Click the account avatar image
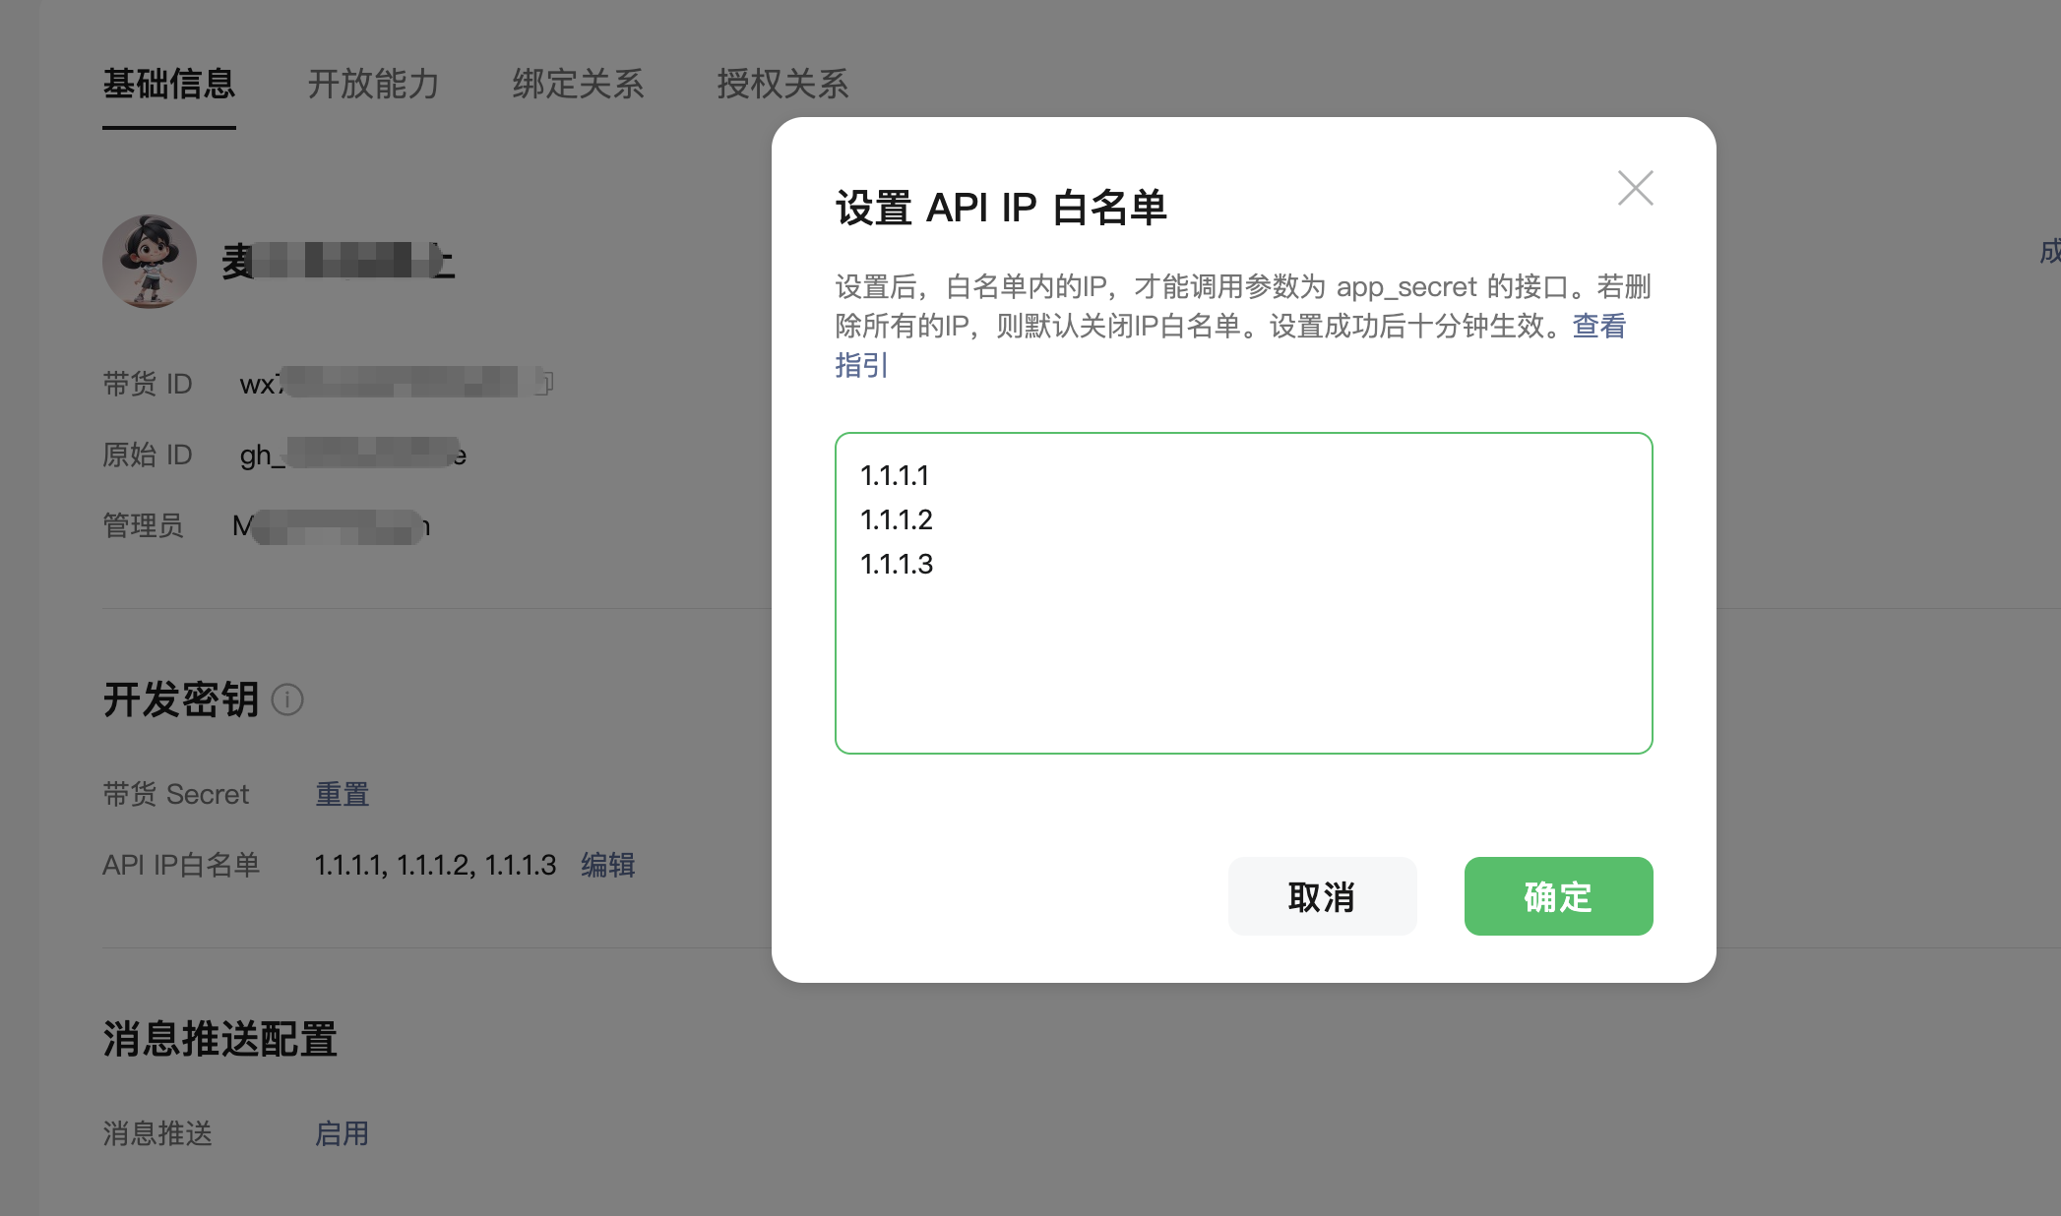The image size is (2061, 1216). tap(150, 262)
